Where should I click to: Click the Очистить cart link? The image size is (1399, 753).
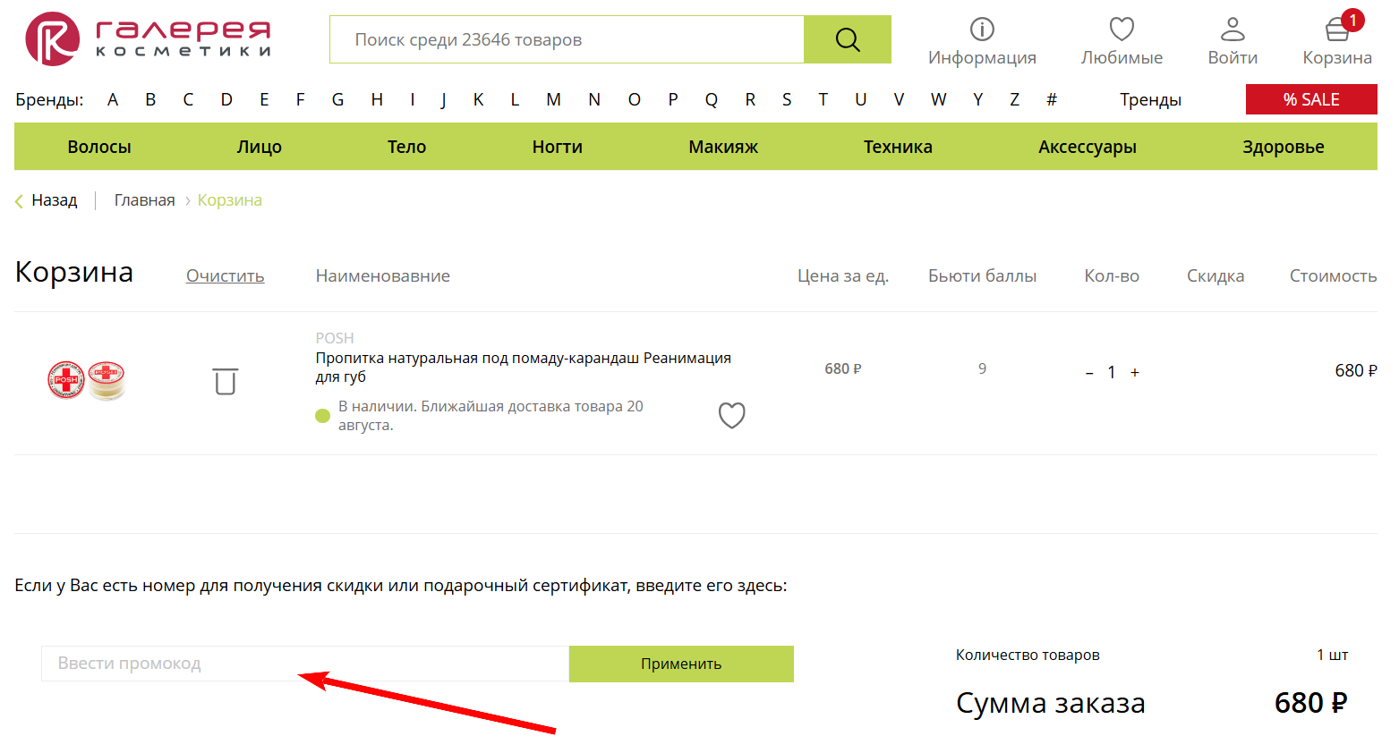click(x=225, y=276)
